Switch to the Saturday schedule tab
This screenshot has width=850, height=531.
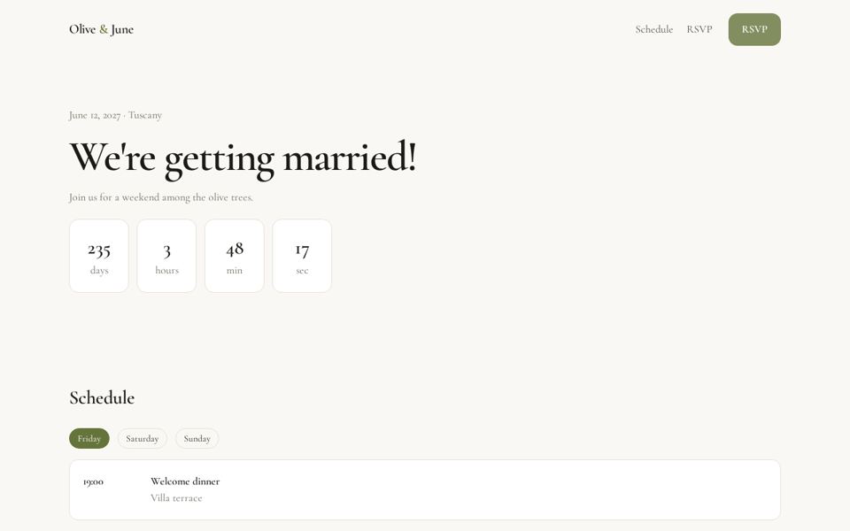(x=142, y=438)
